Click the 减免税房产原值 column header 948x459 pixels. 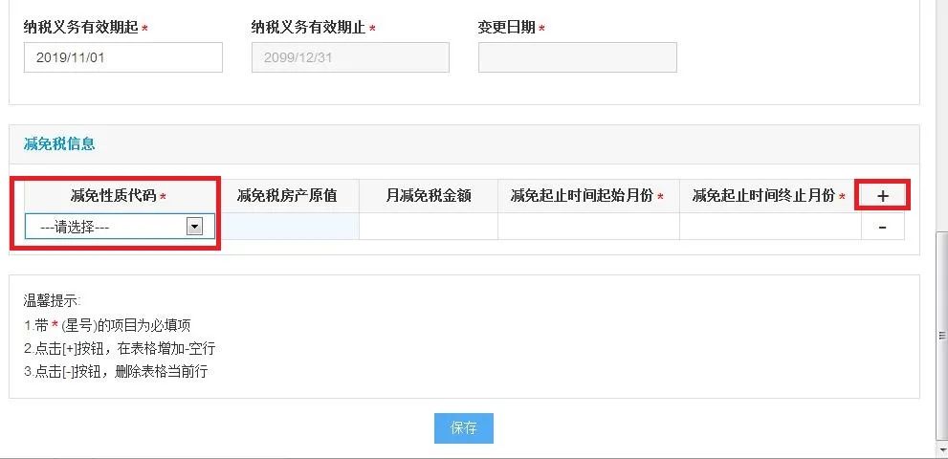(x=287, y=196)
